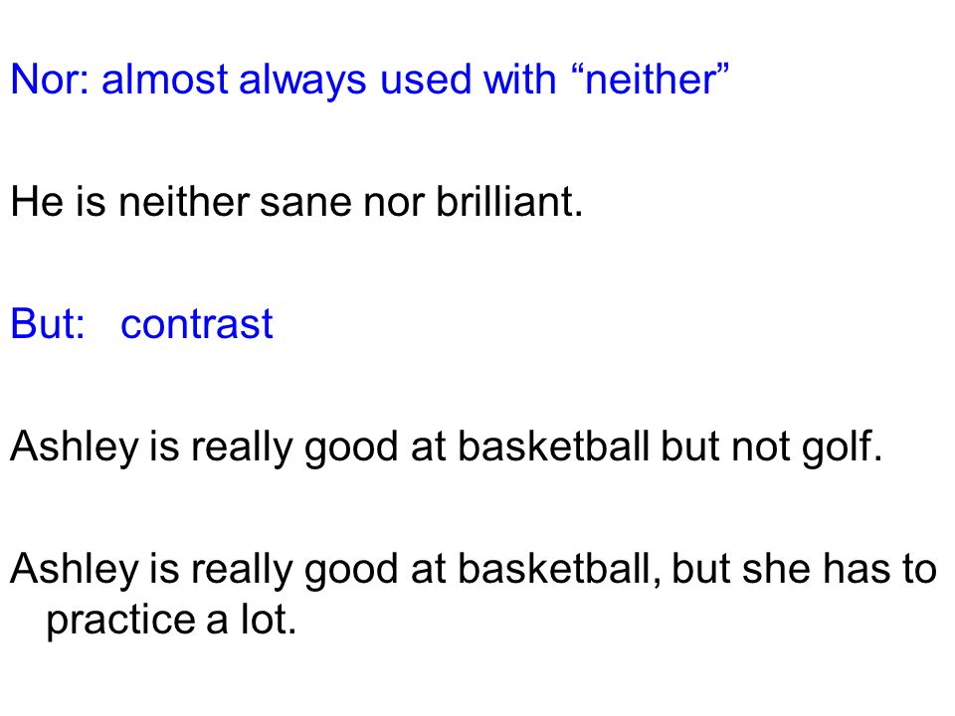Click the blue word "contrast"

[197, 324]
